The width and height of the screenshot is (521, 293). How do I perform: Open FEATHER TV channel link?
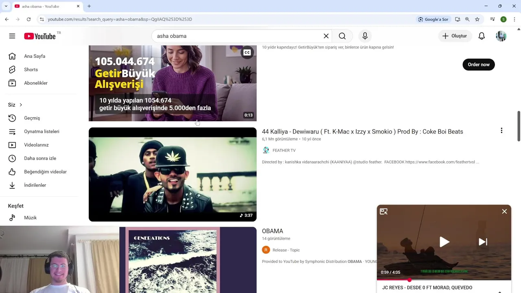click(x=284, y=151)
